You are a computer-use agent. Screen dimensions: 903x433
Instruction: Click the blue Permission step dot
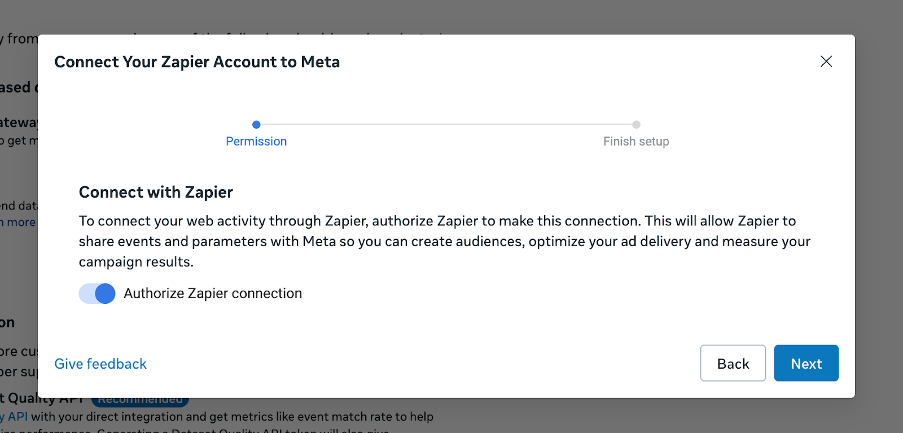click(x=256, y=125)
